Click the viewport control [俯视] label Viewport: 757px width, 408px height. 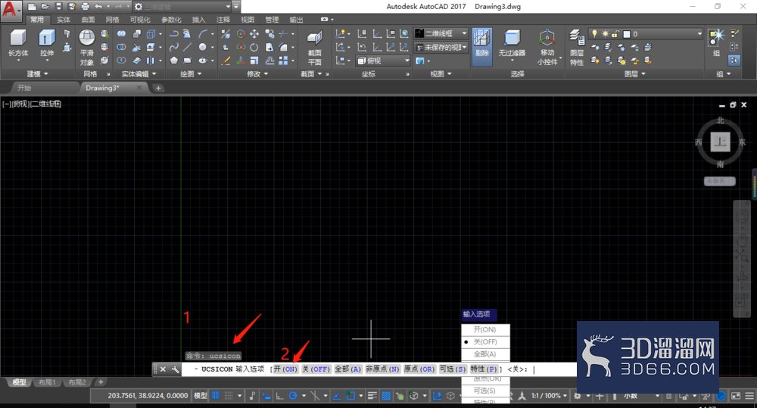point(20,104)
